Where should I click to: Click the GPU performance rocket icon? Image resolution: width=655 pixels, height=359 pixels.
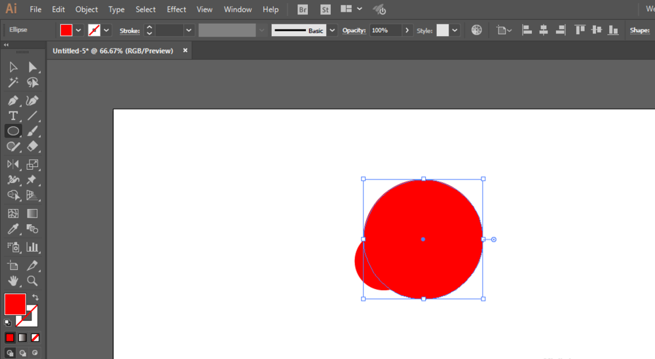379,10
